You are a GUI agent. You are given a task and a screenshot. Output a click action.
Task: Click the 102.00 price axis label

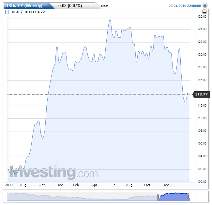[202, 169]
